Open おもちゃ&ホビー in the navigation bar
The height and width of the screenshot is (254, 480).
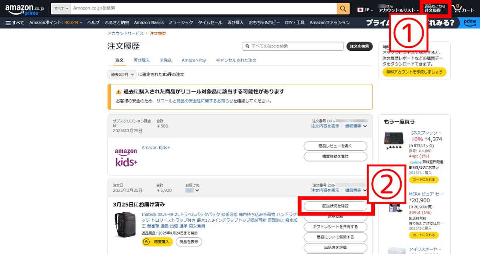(x=264, y=23)
